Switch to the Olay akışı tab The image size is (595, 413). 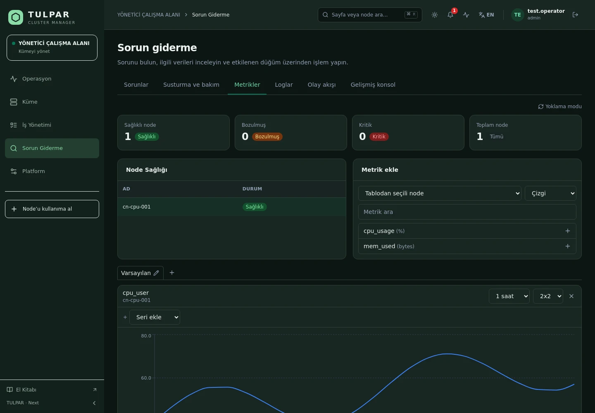coord(321,85)
